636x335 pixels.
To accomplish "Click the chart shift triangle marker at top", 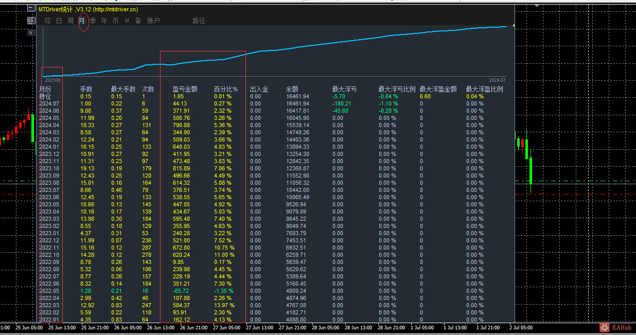I will (537, 6).
